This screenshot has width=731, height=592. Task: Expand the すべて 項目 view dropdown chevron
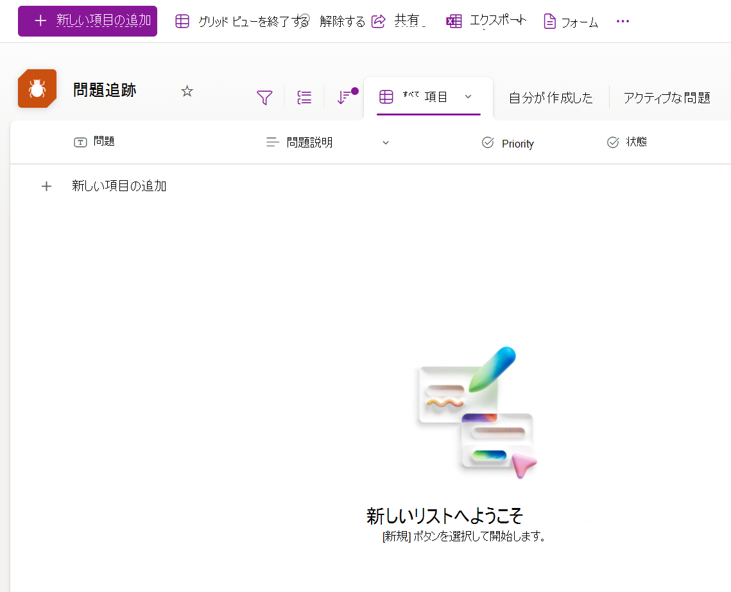coord(468,96)
